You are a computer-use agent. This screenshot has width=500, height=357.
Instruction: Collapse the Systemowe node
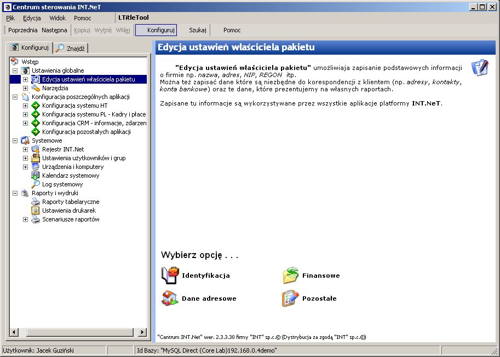click(15, 141)
